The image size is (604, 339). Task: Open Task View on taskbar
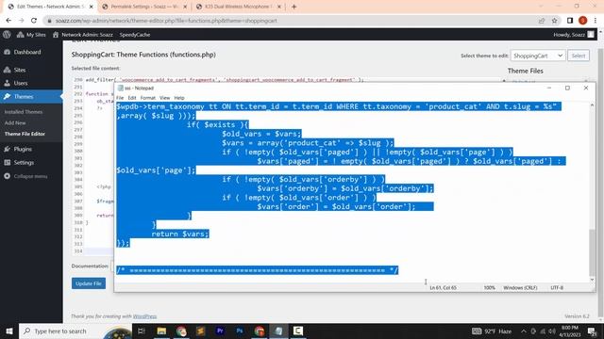(x=141, y=331)
